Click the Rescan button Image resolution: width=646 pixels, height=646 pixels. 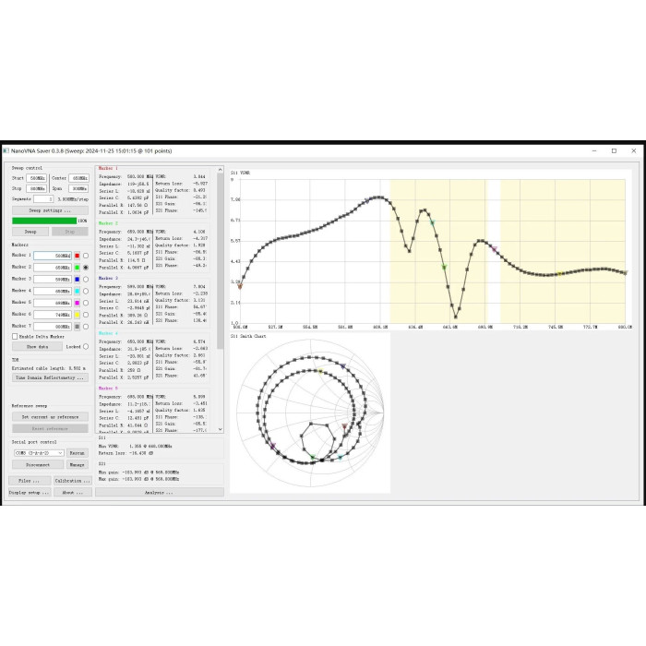tap(77, 453)
